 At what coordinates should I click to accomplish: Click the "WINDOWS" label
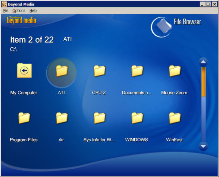tap(137, 140)
